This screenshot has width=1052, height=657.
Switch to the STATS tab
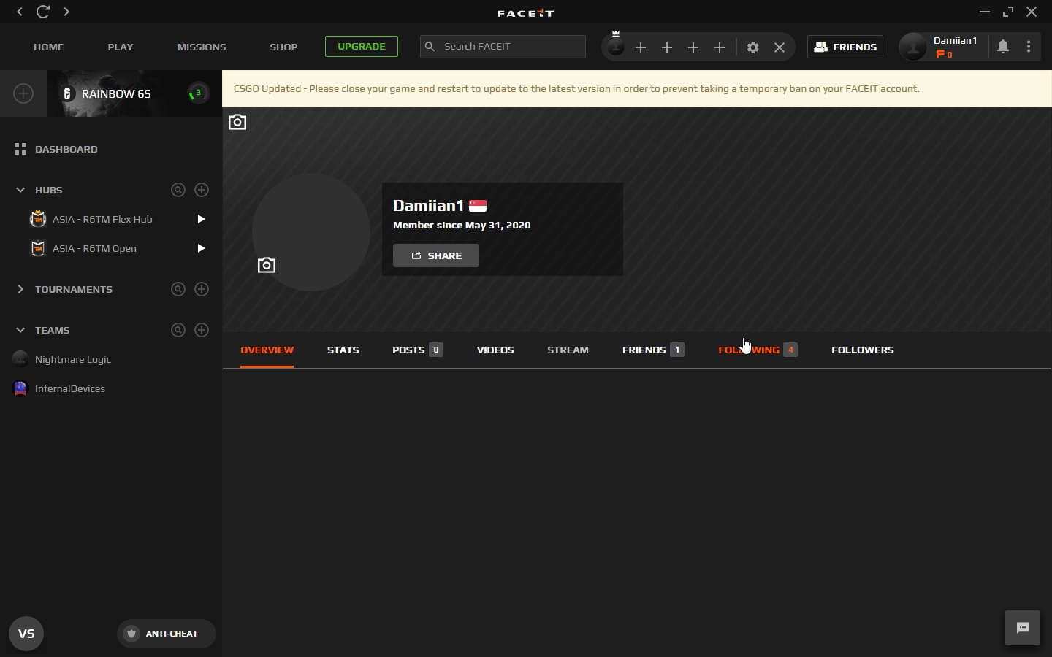click(x=343, y=350)
